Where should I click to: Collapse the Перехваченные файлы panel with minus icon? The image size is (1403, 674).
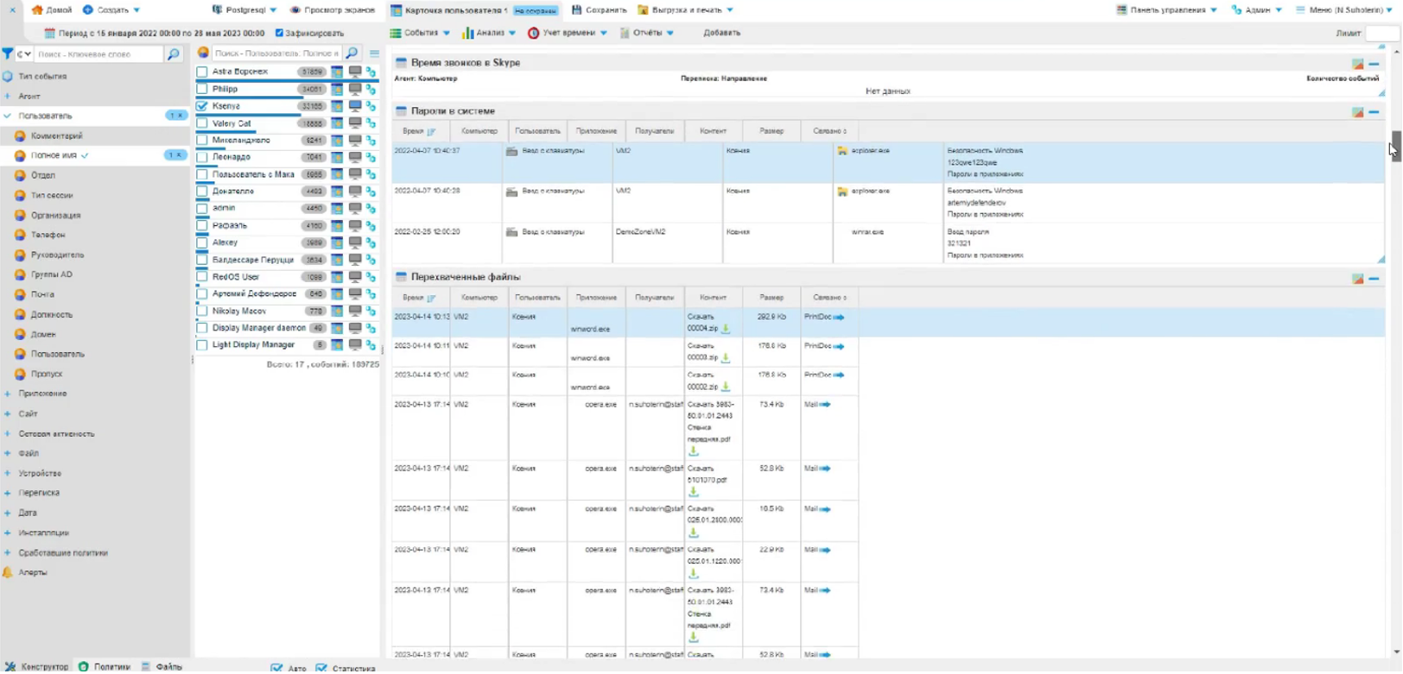(x=1374, y=279)
